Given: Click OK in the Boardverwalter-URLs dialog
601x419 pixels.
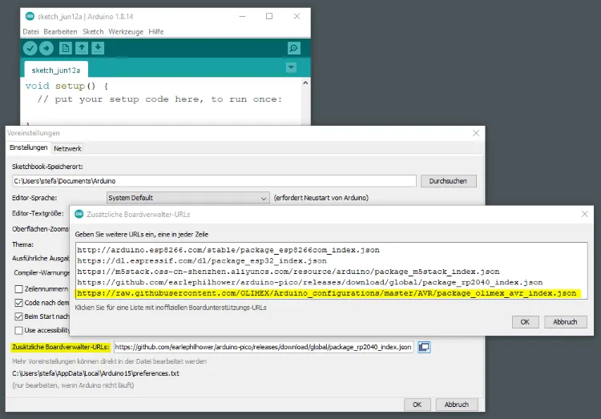Looking at the screenshot, I should [x=525, y=322].
